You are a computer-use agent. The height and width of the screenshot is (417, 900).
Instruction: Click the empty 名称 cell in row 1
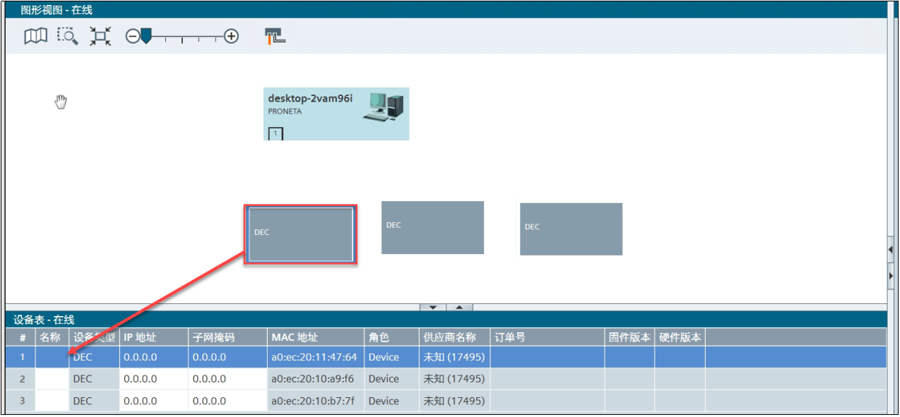[x=52, y=357]
